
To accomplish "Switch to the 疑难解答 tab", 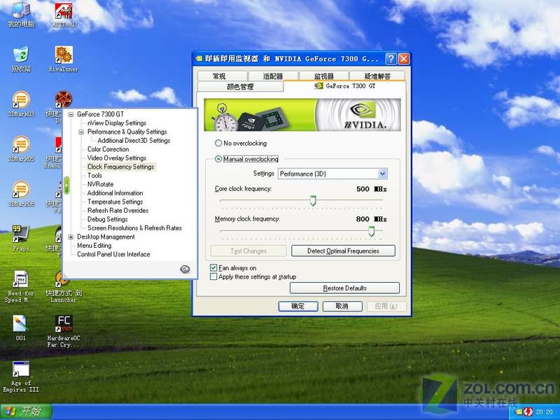I will (377, 76).
